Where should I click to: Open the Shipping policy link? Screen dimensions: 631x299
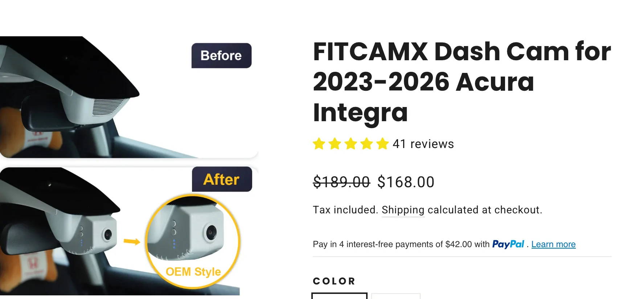tap(403, 210)
